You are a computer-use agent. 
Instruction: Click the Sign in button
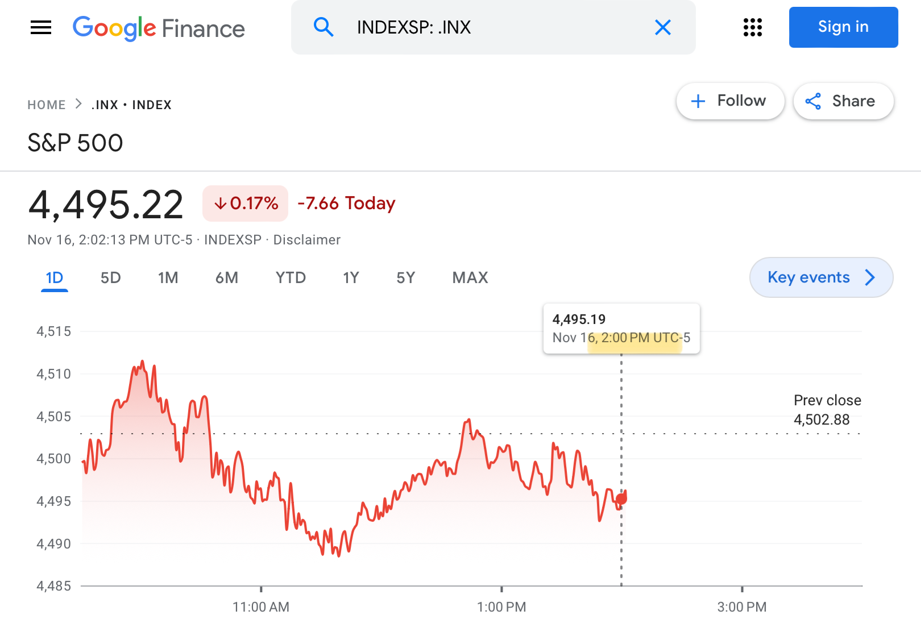point(844,27)
